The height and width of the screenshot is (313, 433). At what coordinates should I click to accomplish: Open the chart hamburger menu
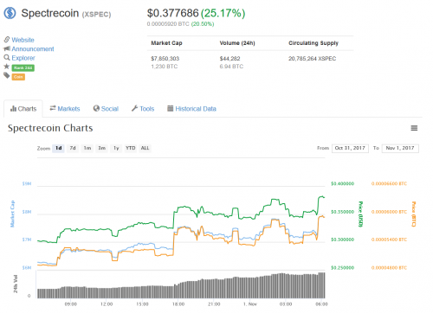(x=414, y=128)
